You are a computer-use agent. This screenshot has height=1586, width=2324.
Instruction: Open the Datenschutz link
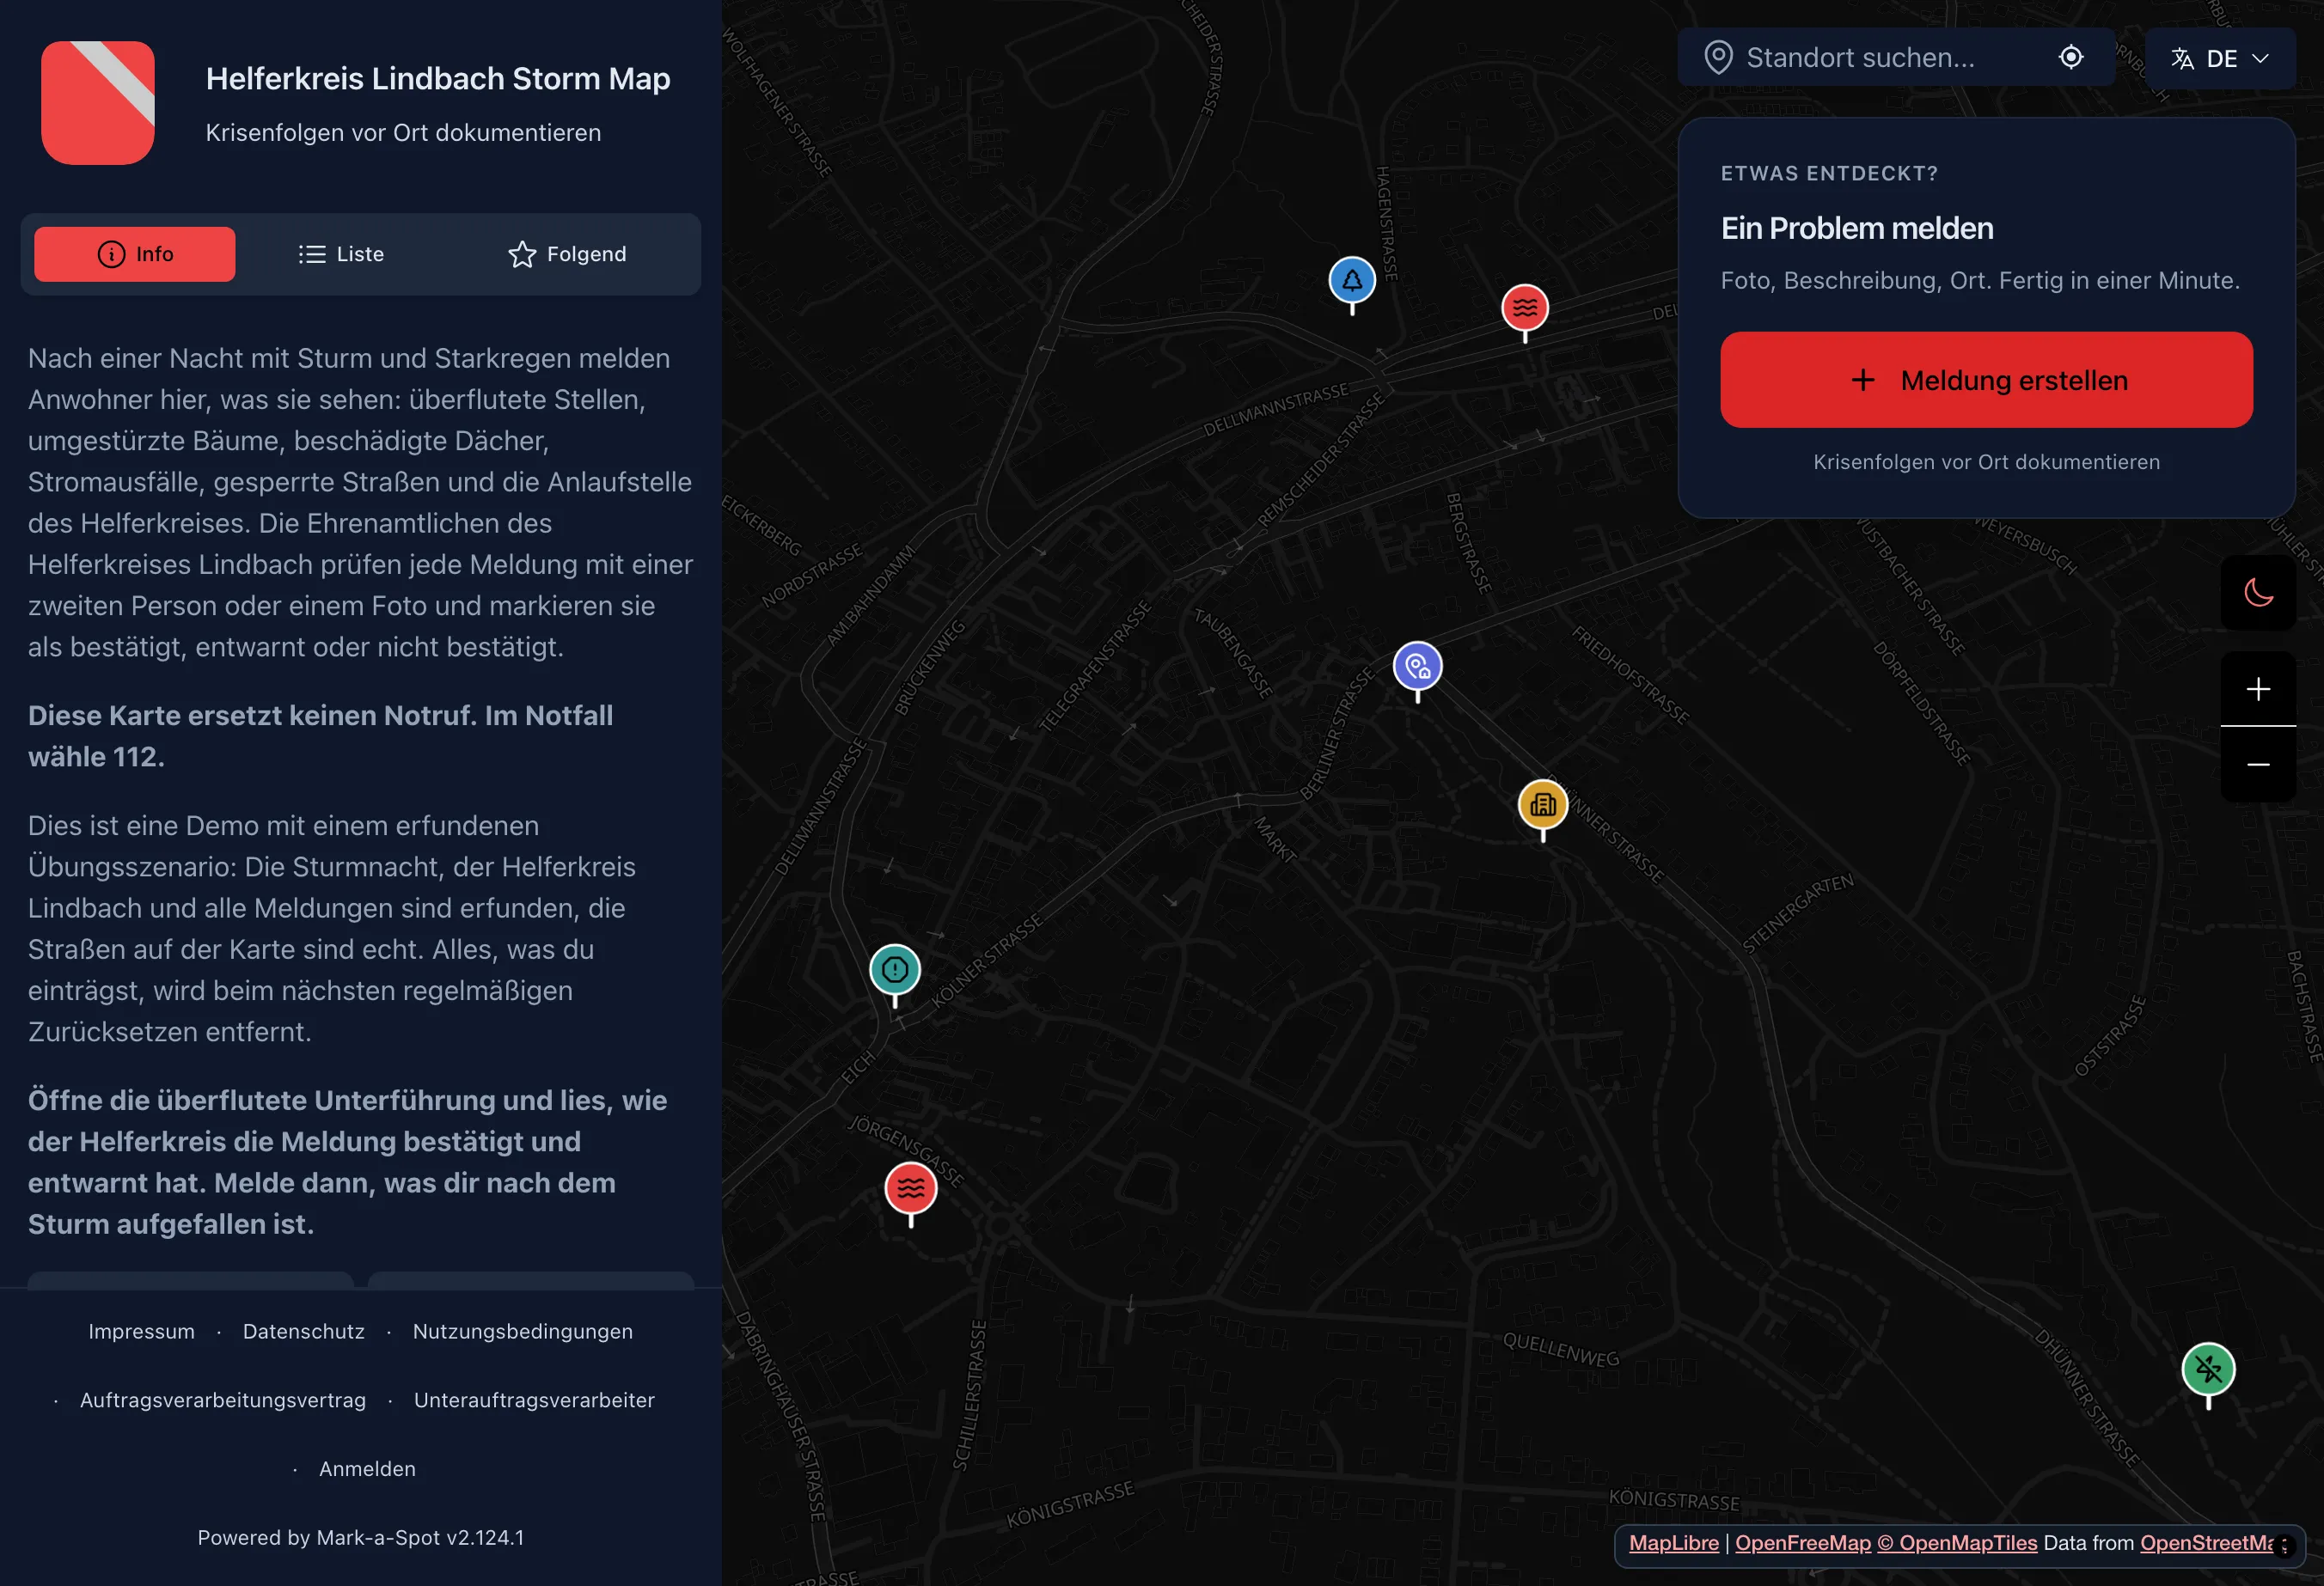point(304,1331)
